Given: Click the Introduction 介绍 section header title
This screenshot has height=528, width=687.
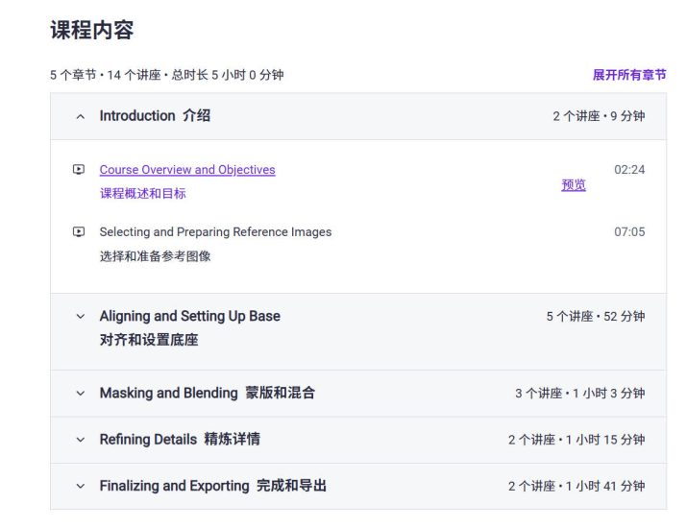Looking at the screenshot, I should [x=155, y=116].
